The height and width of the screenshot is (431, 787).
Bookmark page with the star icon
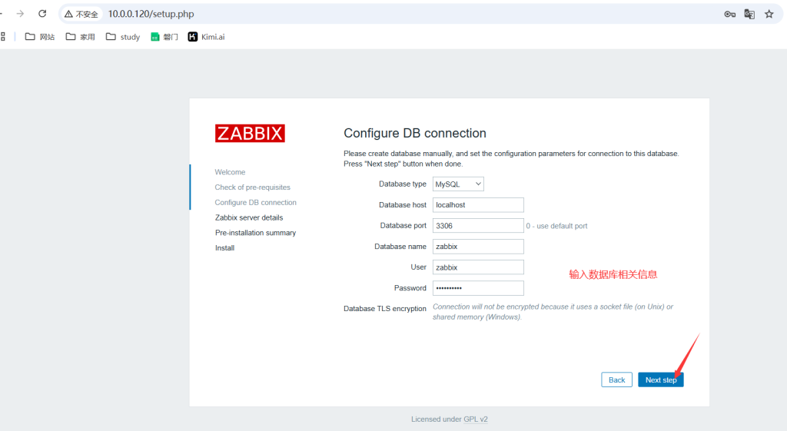(x=769, y=14)
